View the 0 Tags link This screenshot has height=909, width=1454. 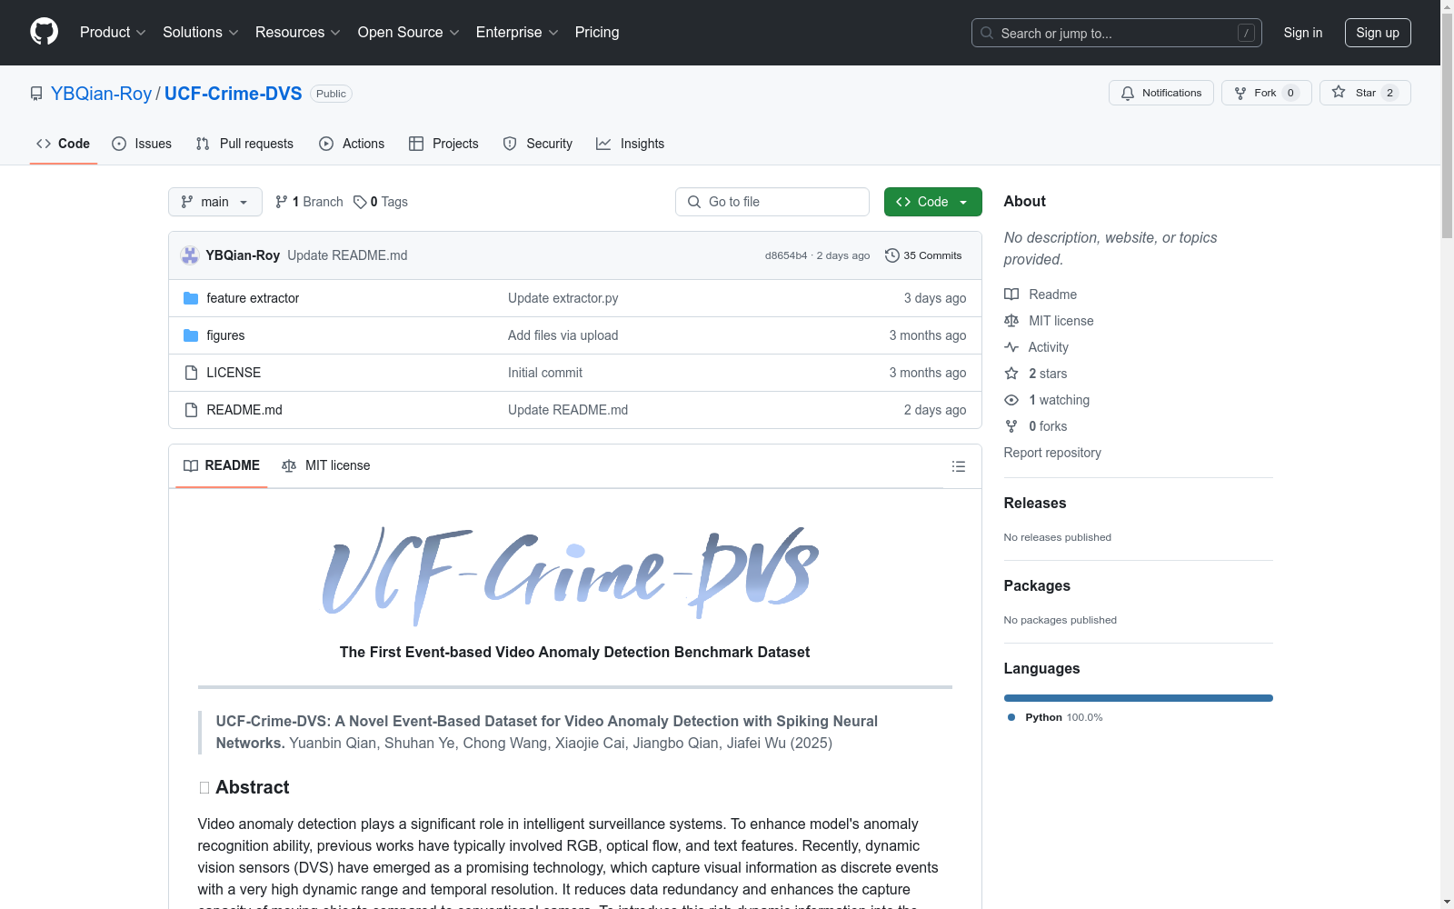pos(381,202)
